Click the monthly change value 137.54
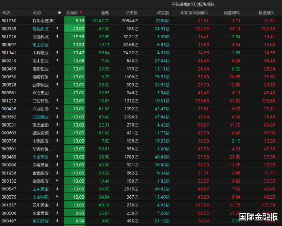282x226 pixels. tap(268, 205)
